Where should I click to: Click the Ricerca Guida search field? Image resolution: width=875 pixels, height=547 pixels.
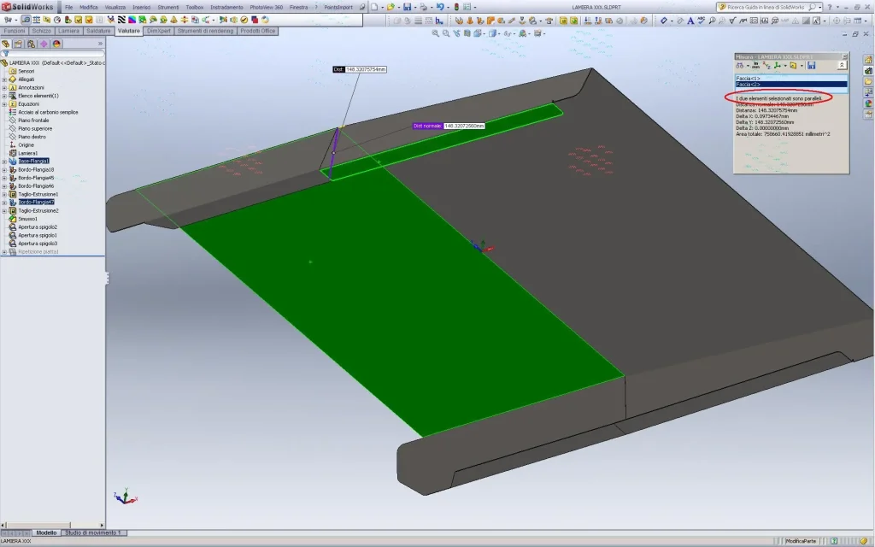point(766,7)
